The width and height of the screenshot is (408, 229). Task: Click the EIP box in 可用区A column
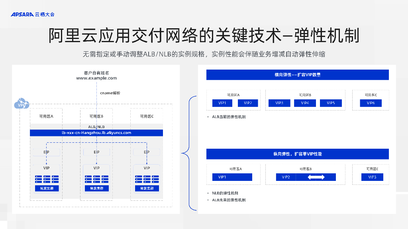point(46,152)
